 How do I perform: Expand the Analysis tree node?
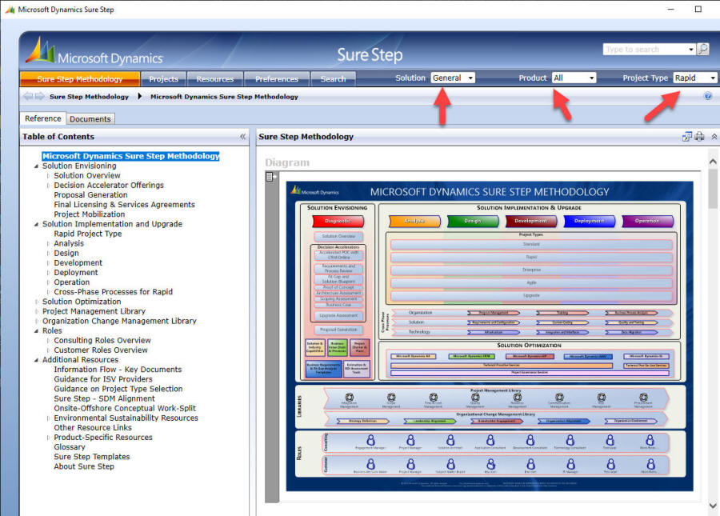[48, 243]
